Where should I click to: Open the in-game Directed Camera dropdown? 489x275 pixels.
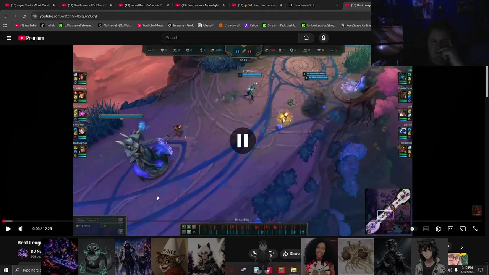(x=96, y=220)
